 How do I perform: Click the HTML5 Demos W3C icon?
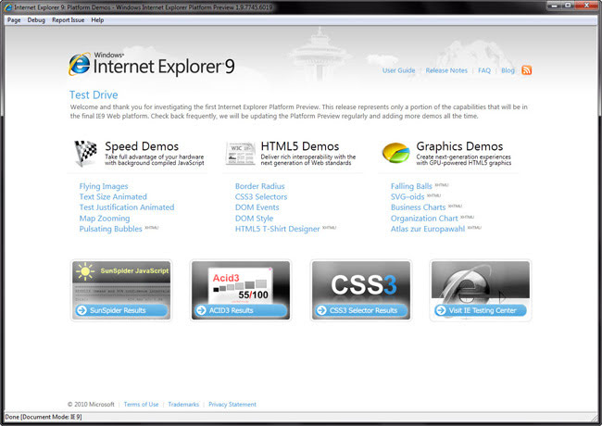(241, 154)
